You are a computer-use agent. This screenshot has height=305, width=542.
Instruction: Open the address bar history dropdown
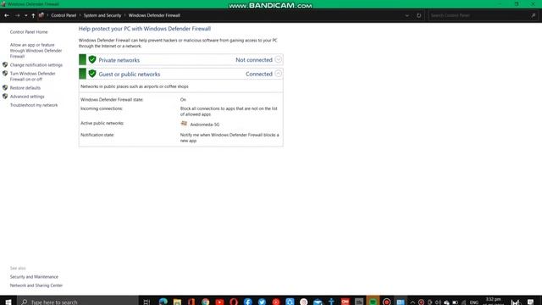click(406, 15)
